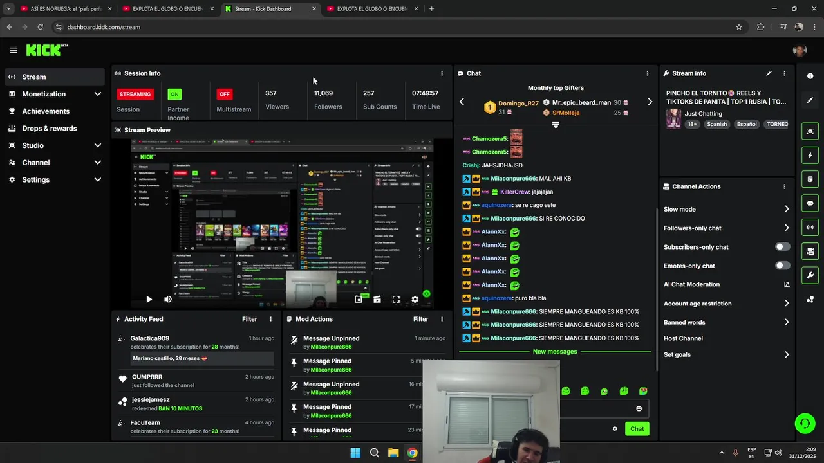The height and width of the screenshot is (463, 824).
Task: Mute the stream preview volume
Action: (168, 299)
